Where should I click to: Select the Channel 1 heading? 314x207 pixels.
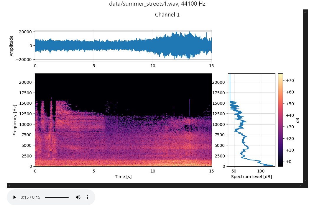tap(167, 14)
